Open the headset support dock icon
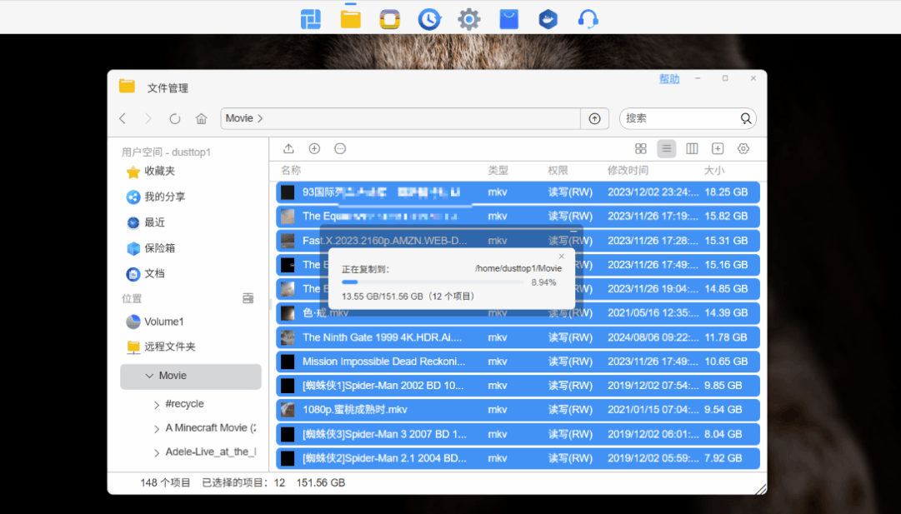Image resolution: width=901 pixels, height=514 pixels. [588, 19]
